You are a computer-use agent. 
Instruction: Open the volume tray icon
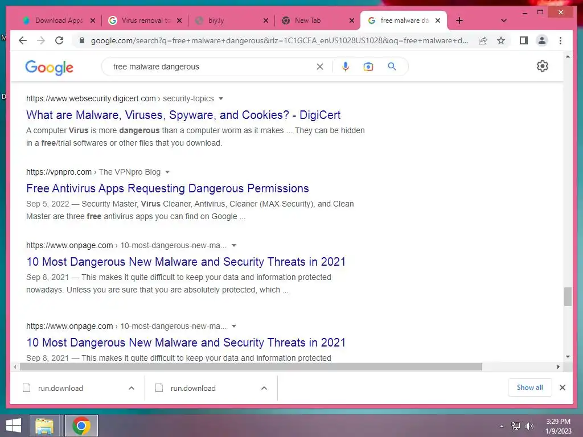coord(529,426)
